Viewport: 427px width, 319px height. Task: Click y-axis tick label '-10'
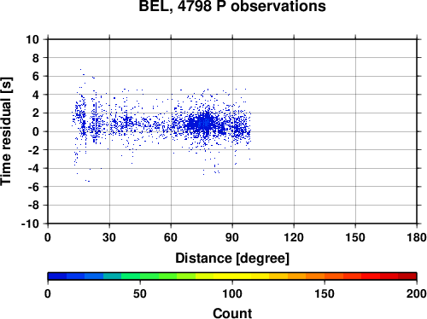30,223
